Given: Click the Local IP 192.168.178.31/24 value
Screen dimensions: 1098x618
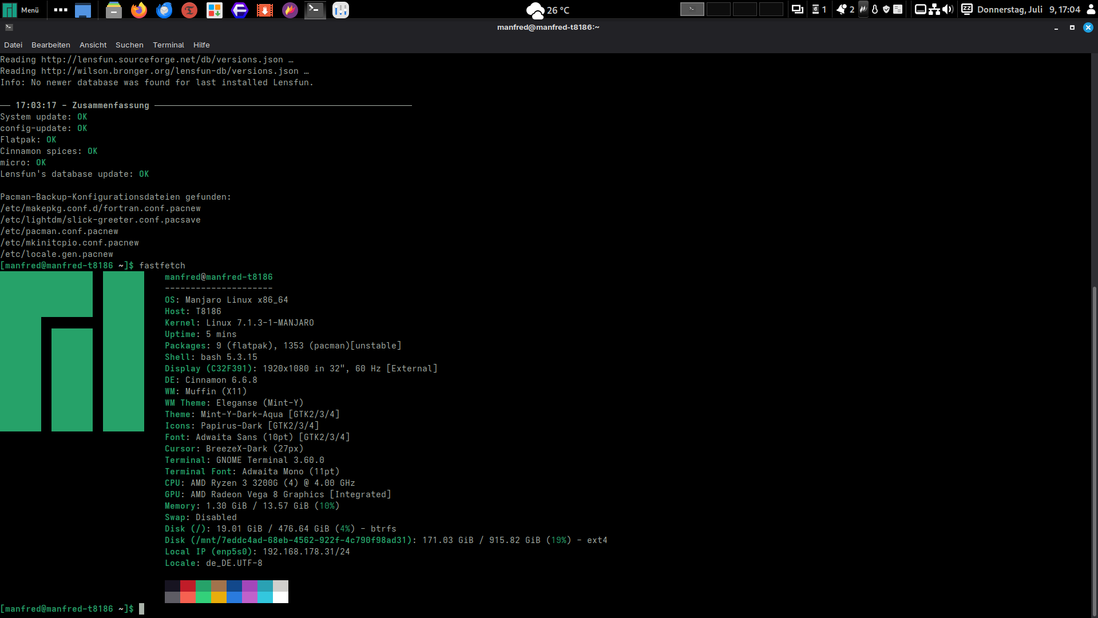Looking at the screenshot, I should click(x=306, y=552).
